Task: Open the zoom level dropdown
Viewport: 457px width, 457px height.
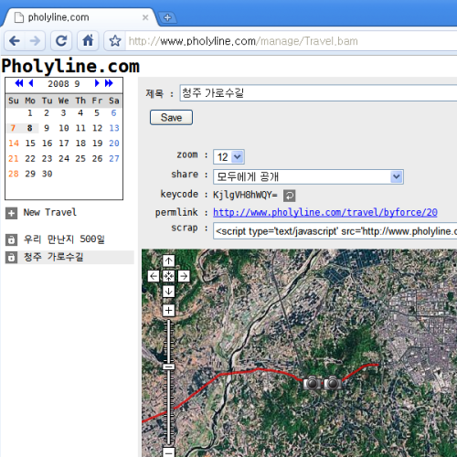Action: [228, 157]
